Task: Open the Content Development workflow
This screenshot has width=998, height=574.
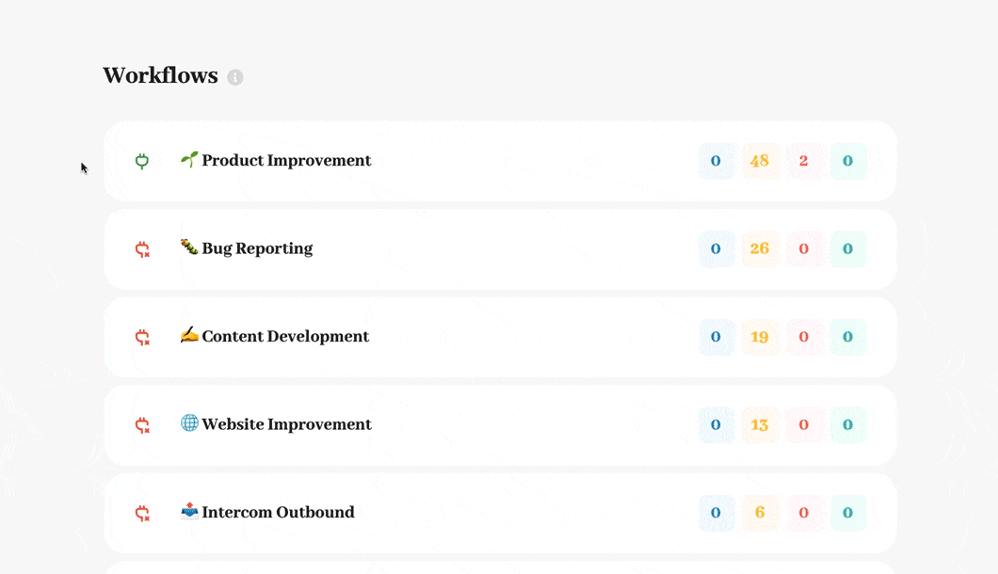Action: (x=285, y=337)
